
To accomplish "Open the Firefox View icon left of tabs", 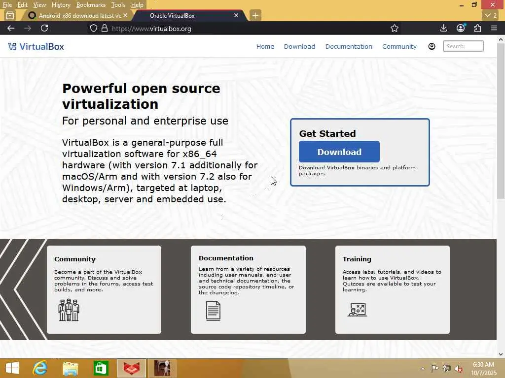I will click(10, 15).
